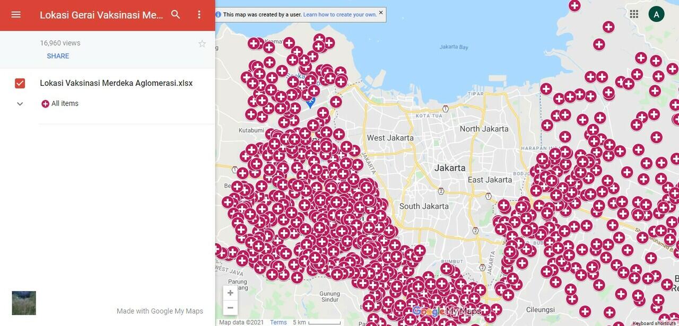
Task: Click the 16,960 views text
Action: pyautogui.click(x=60, y=43)
